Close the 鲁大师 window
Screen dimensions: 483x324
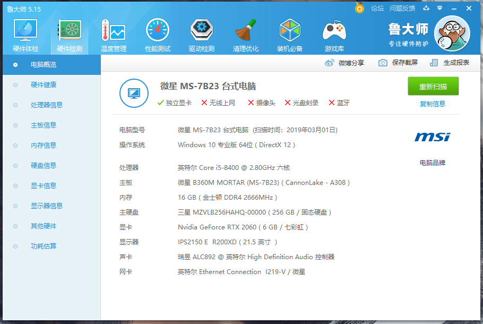[x=469, y=8]
